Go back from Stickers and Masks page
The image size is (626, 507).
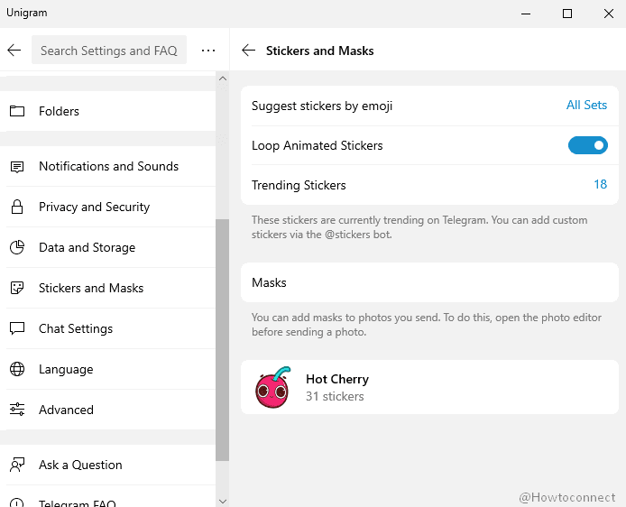249,51
